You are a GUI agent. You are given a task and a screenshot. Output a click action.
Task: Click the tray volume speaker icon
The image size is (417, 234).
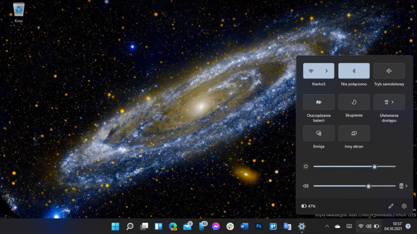click(x=369, y=227)
